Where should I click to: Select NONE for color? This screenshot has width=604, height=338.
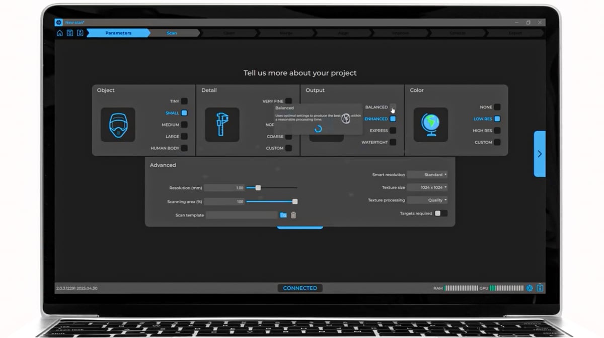coord(497,107)
